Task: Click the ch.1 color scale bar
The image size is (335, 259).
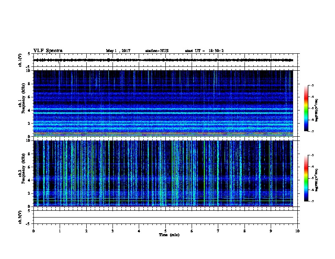Action: coord(306,108)
